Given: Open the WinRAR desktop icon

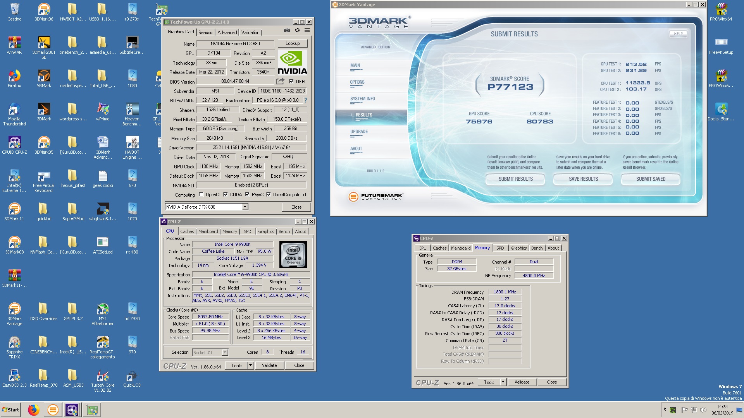Looking at the screenshot, I should point(14,45).
